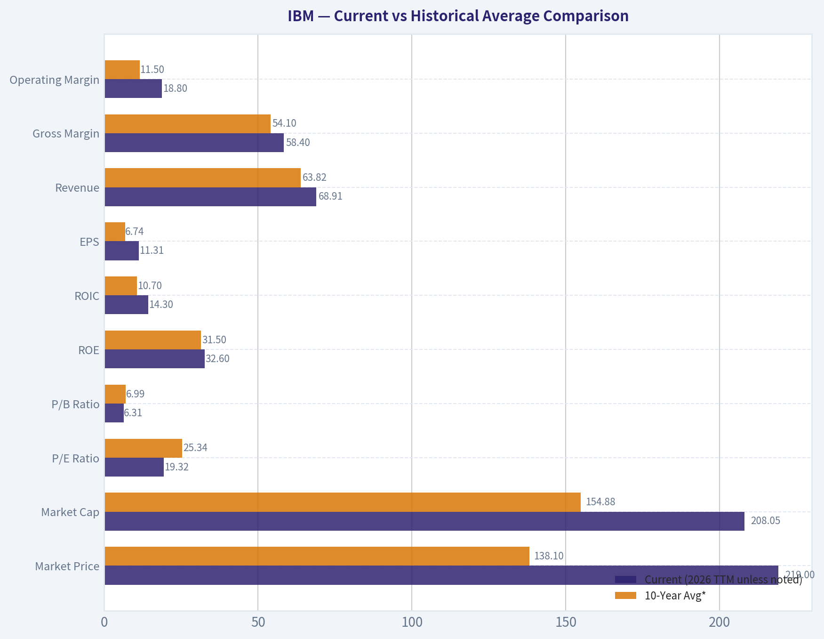Viewport: 824px width, 639px height.
Task: Click the 'Current (2026 TTM unless noted)' legend label
Action: point(723,580)
